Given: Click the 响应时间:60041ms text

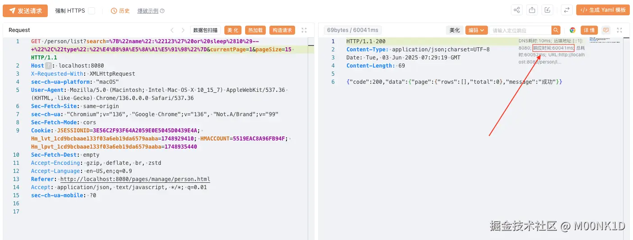Looking at the screenshot, I should click(x=553, y=48).
